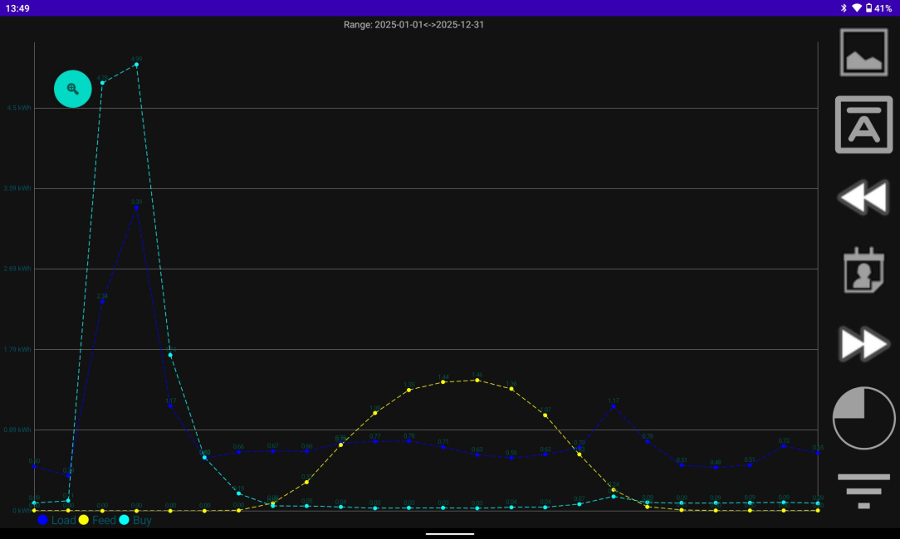Click the blue Load color dot
Image resolution: width=900 pixels, height=539 pixels.
click(42, 520)
